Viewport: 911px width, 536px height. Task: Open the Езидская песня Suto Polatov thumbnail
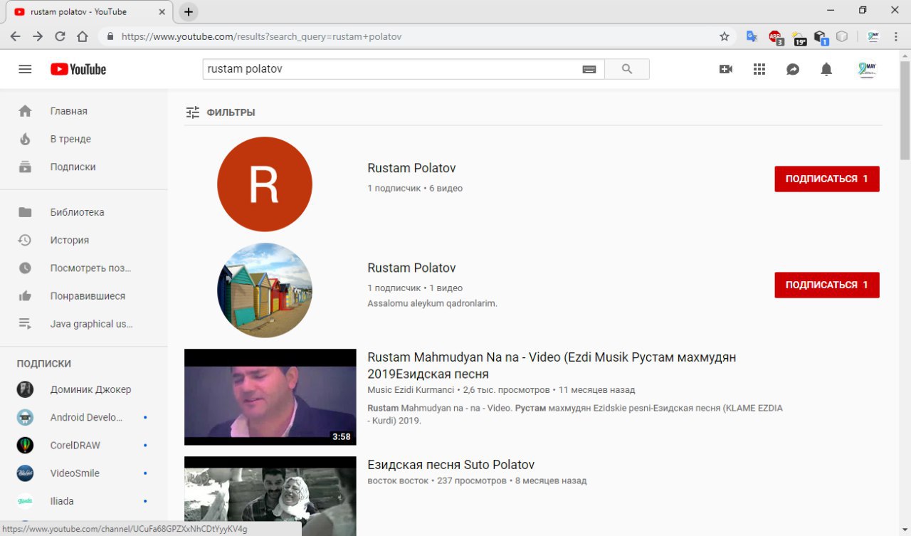(x=270, y=496)
